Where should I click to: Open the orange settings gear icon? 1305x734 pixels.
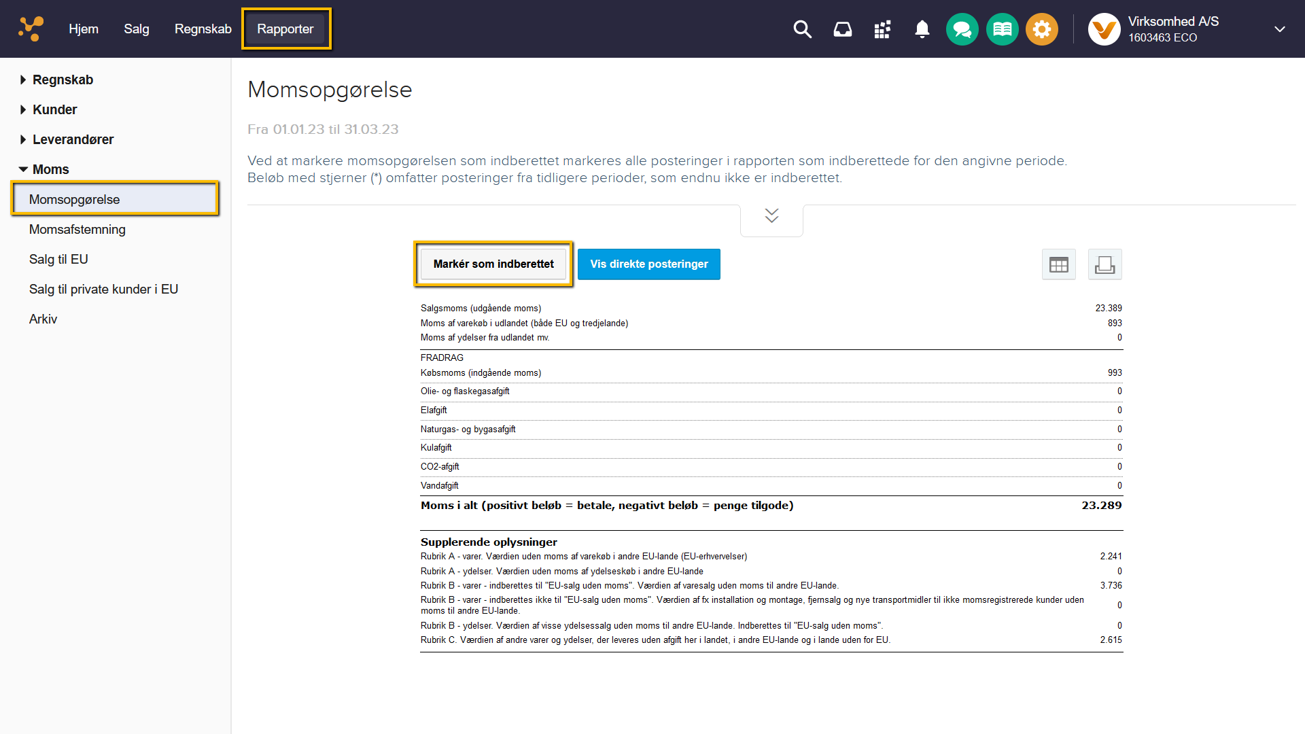click(1041, 29)
